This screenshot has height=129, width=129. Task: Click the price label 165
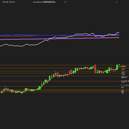pos(123,66)
